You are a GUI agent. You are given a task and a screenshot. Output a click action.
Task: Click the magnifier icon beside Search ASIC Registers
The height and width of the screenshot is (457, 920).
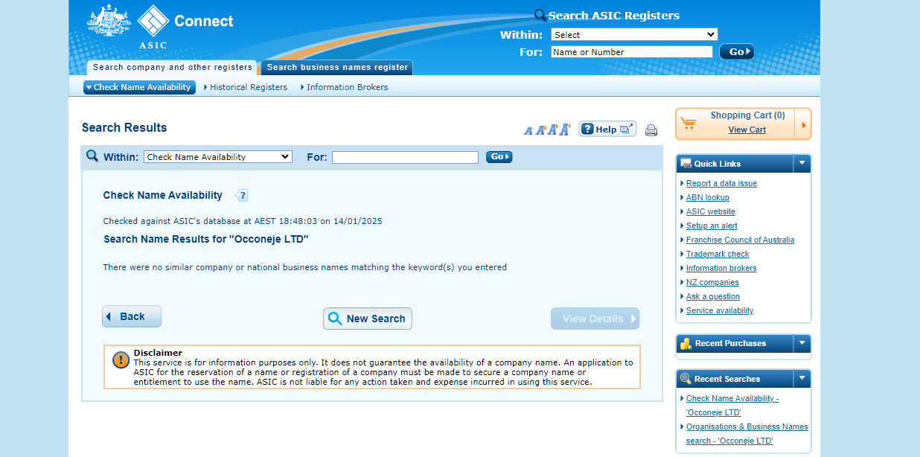tap(540, 15)
